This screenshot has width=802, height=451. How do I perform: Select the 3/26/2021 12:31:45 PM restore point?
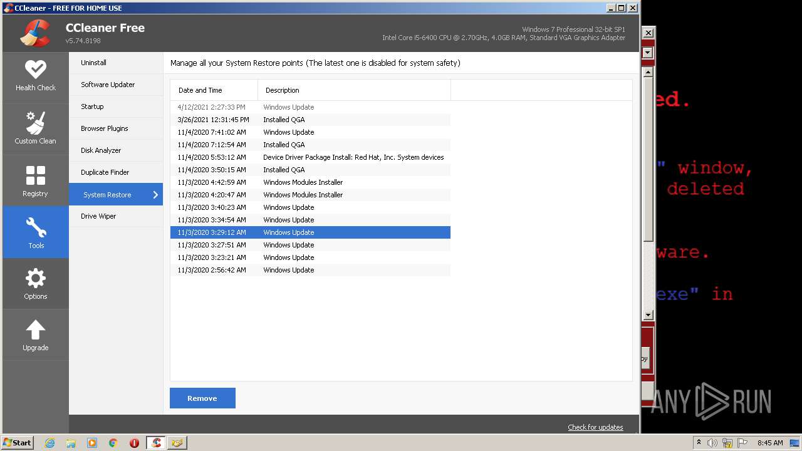click(310, 120)
